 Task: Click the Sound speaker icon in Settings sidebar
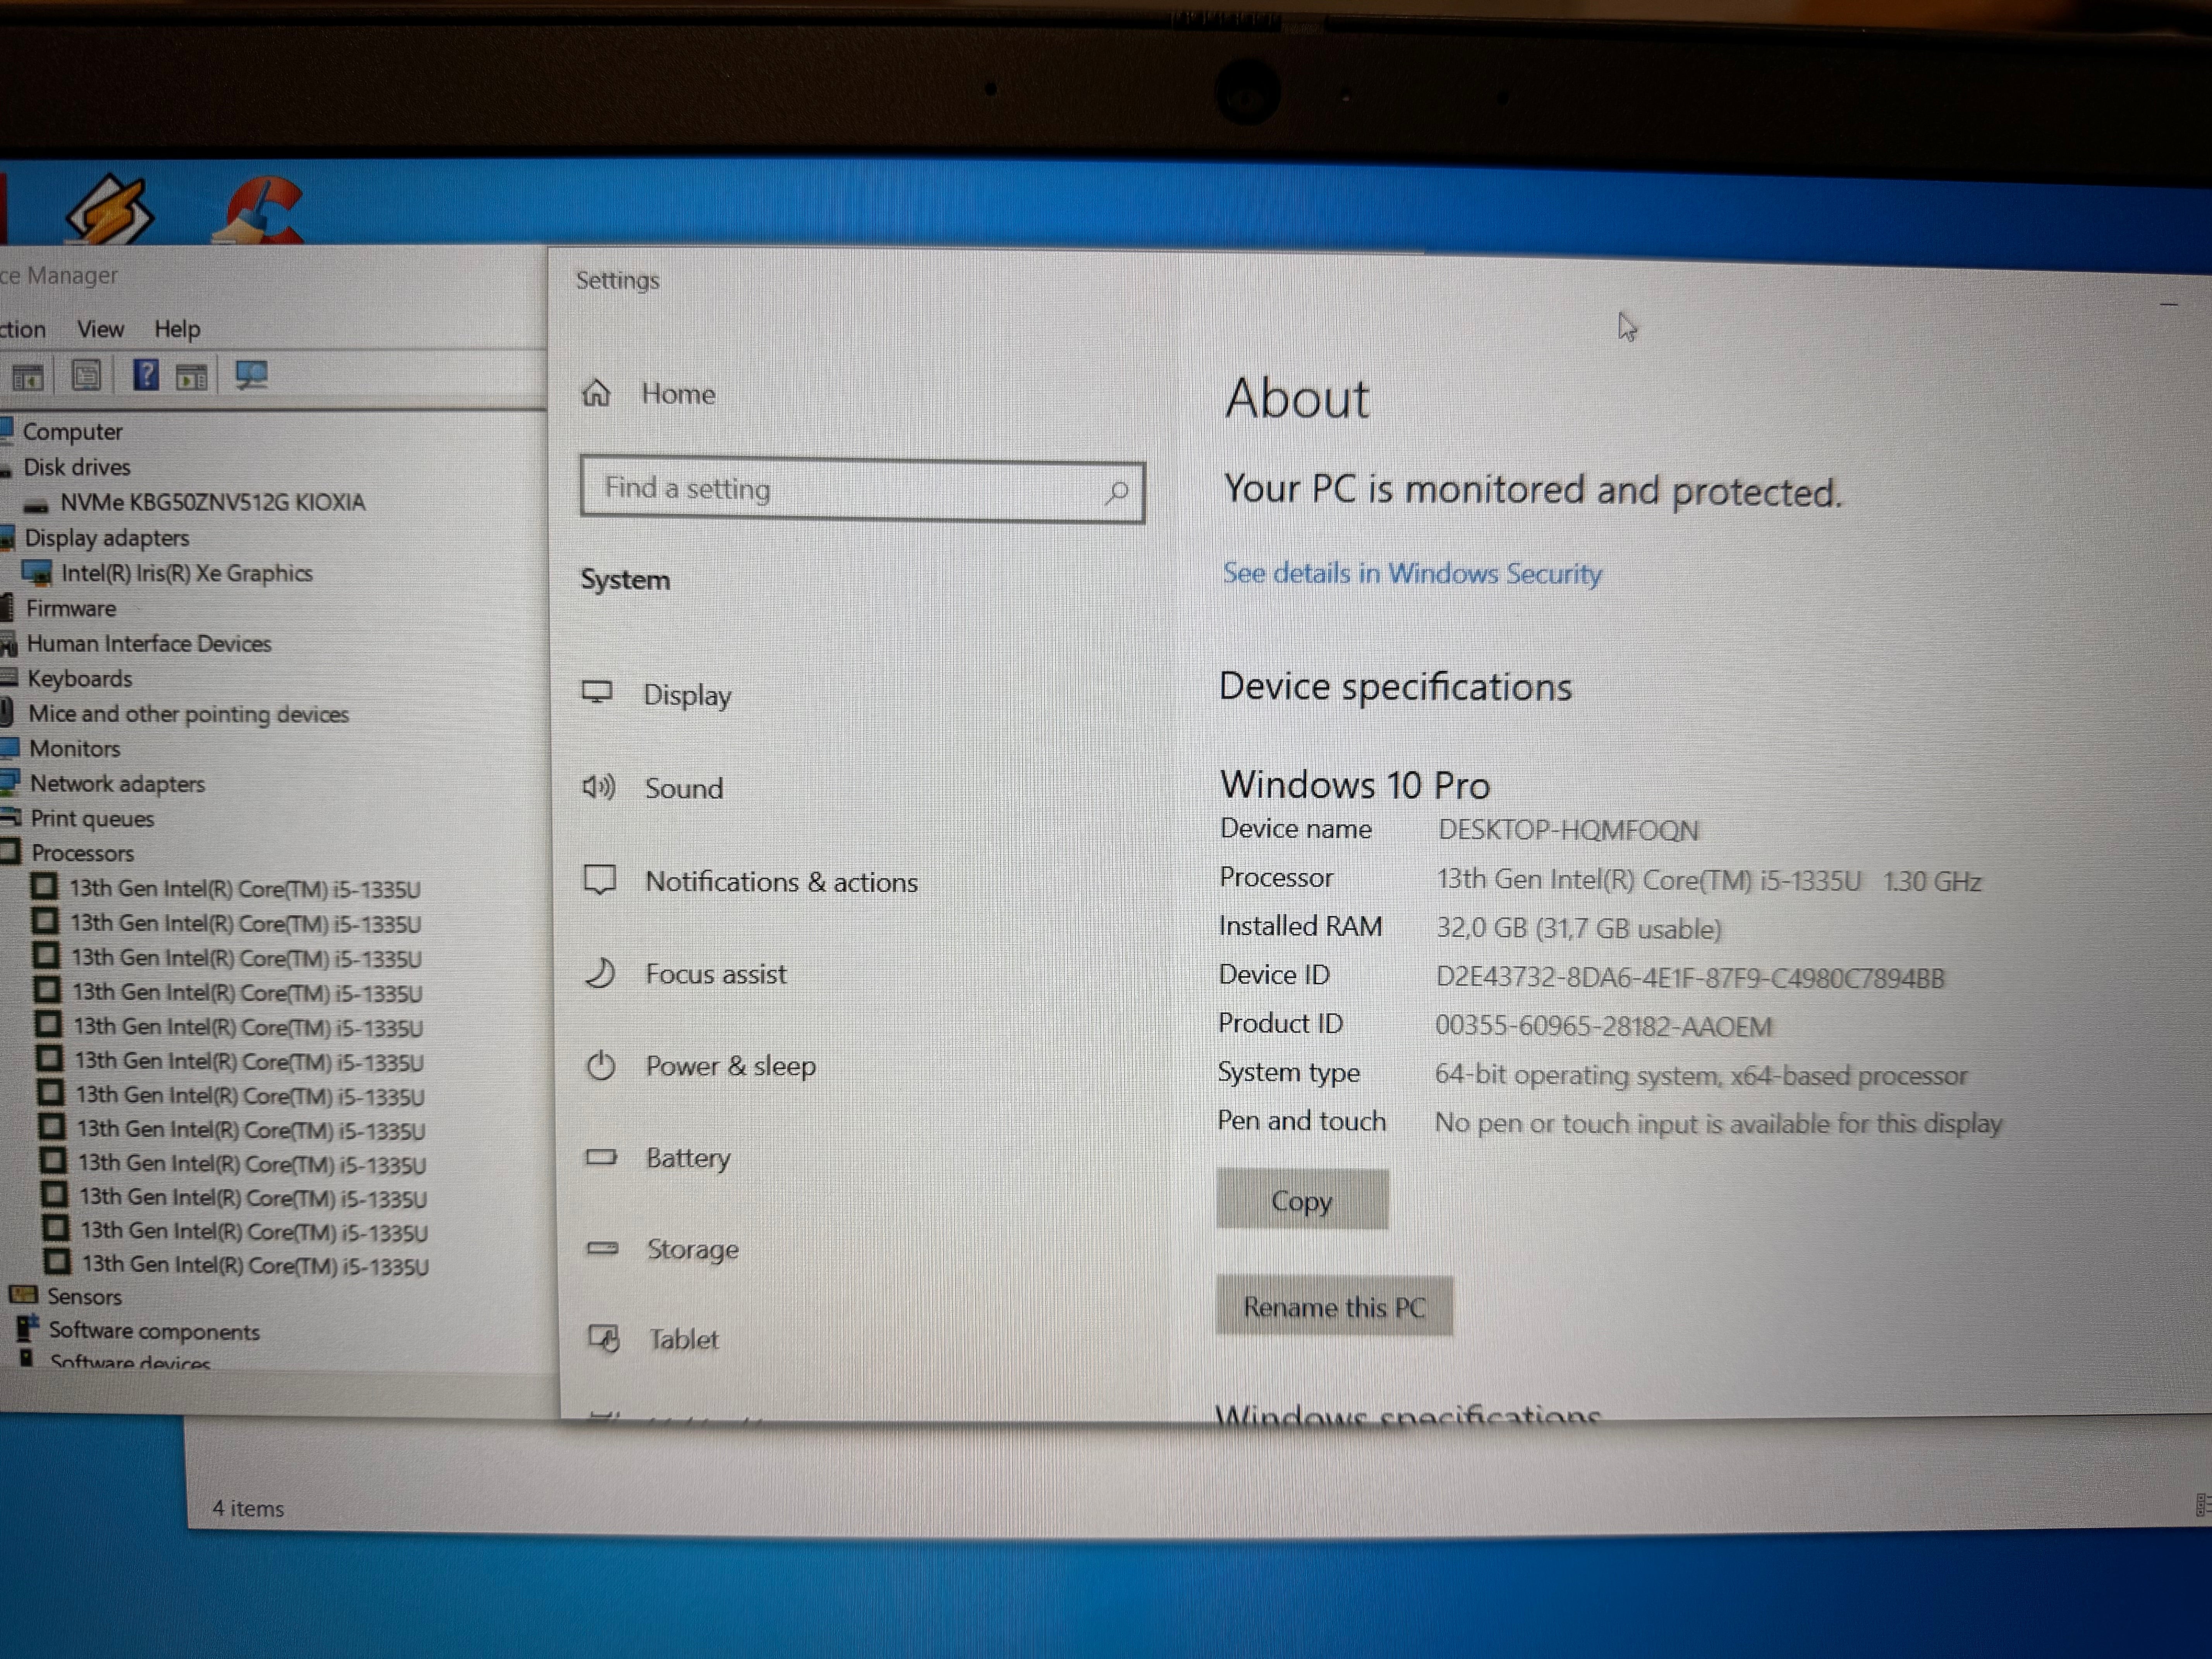[599, 787]
